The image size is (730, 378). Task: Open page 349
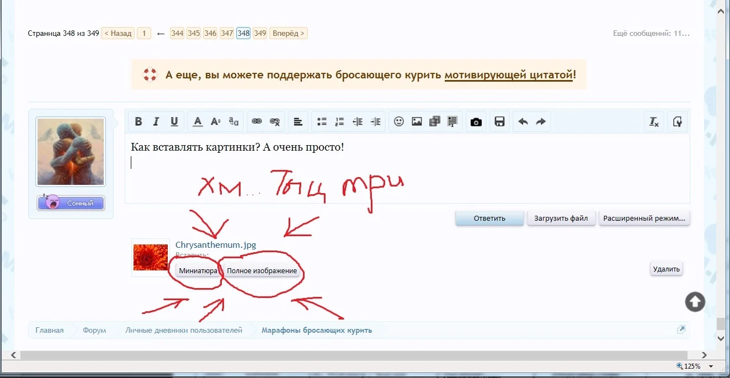coord(260,33)
